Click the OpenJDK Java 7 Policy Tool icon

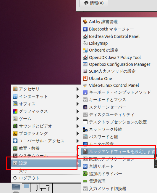[x=85, y=57]
